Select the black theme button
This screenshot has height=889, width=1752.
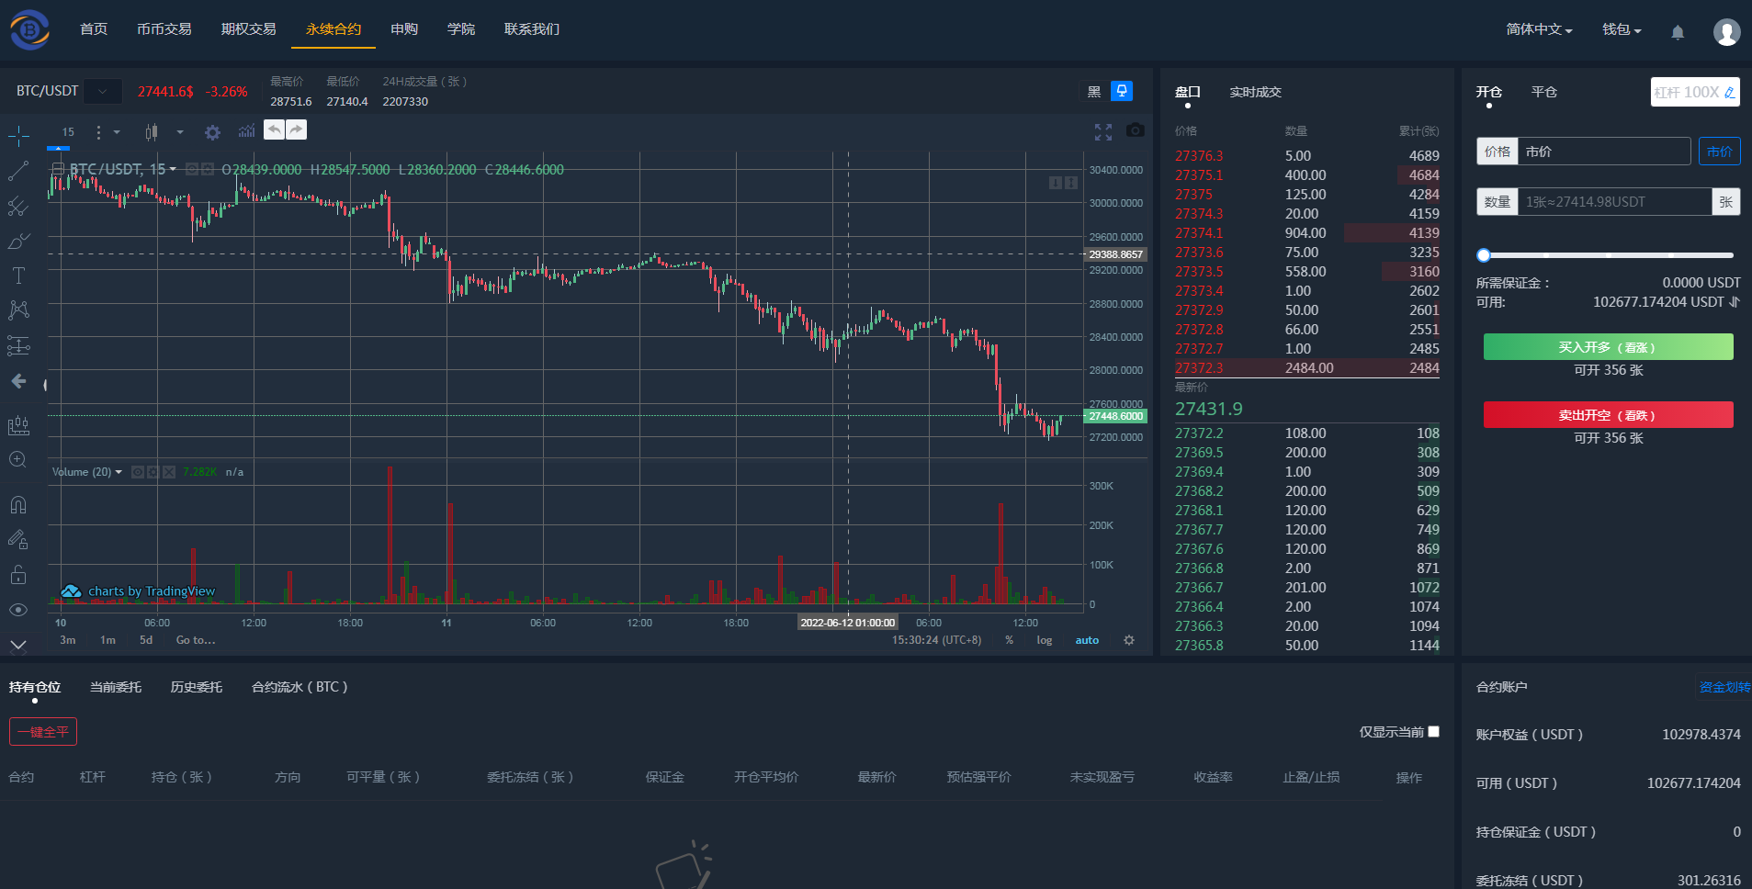click(x=1094, y=91)
